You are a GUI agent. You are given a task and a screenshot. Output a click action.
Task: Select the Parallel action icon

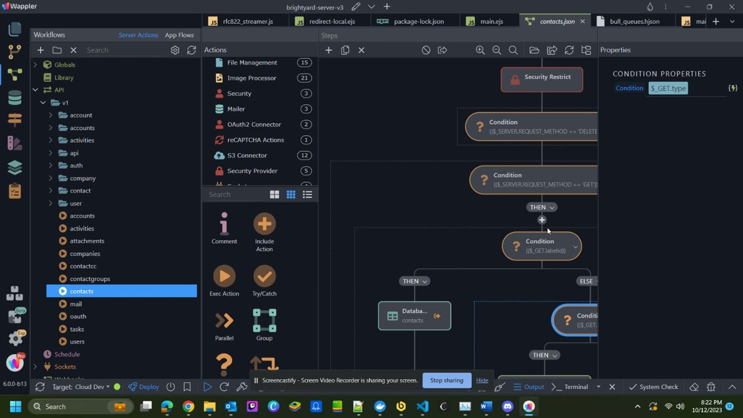coord(224,326)
